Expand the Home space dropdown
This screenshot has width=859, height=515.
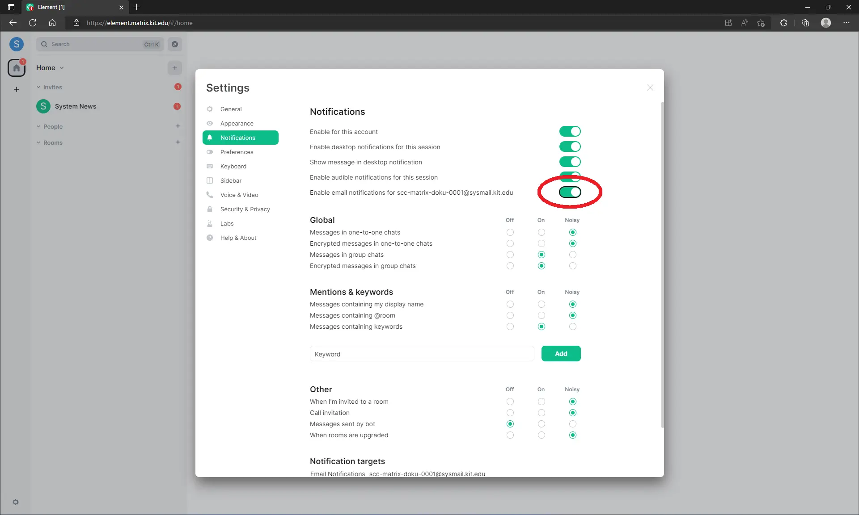coord(62,67)
